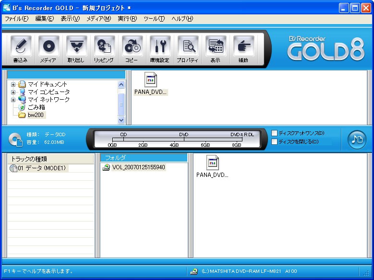Enable the ディスクアットワンス checkbox
The width and height of the screenshot is (374, 280).
tap(274, 133)
